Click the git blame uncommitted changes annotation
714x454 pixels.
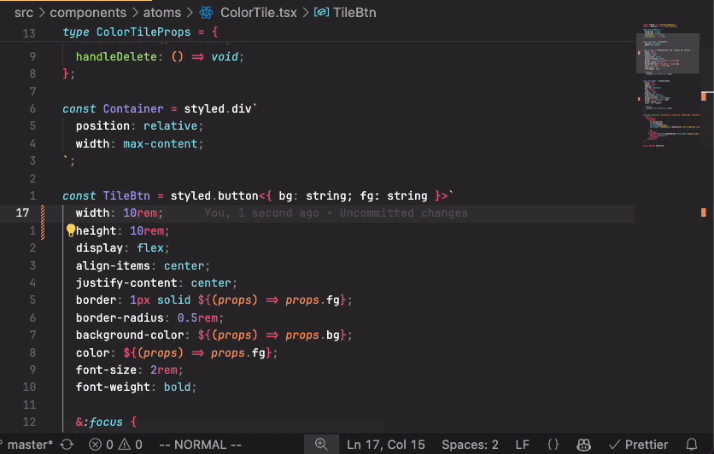pos(336,213)
